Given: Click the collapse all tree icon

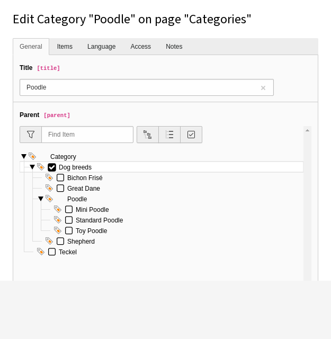Looking at the screenshot, I should [169, 135].
